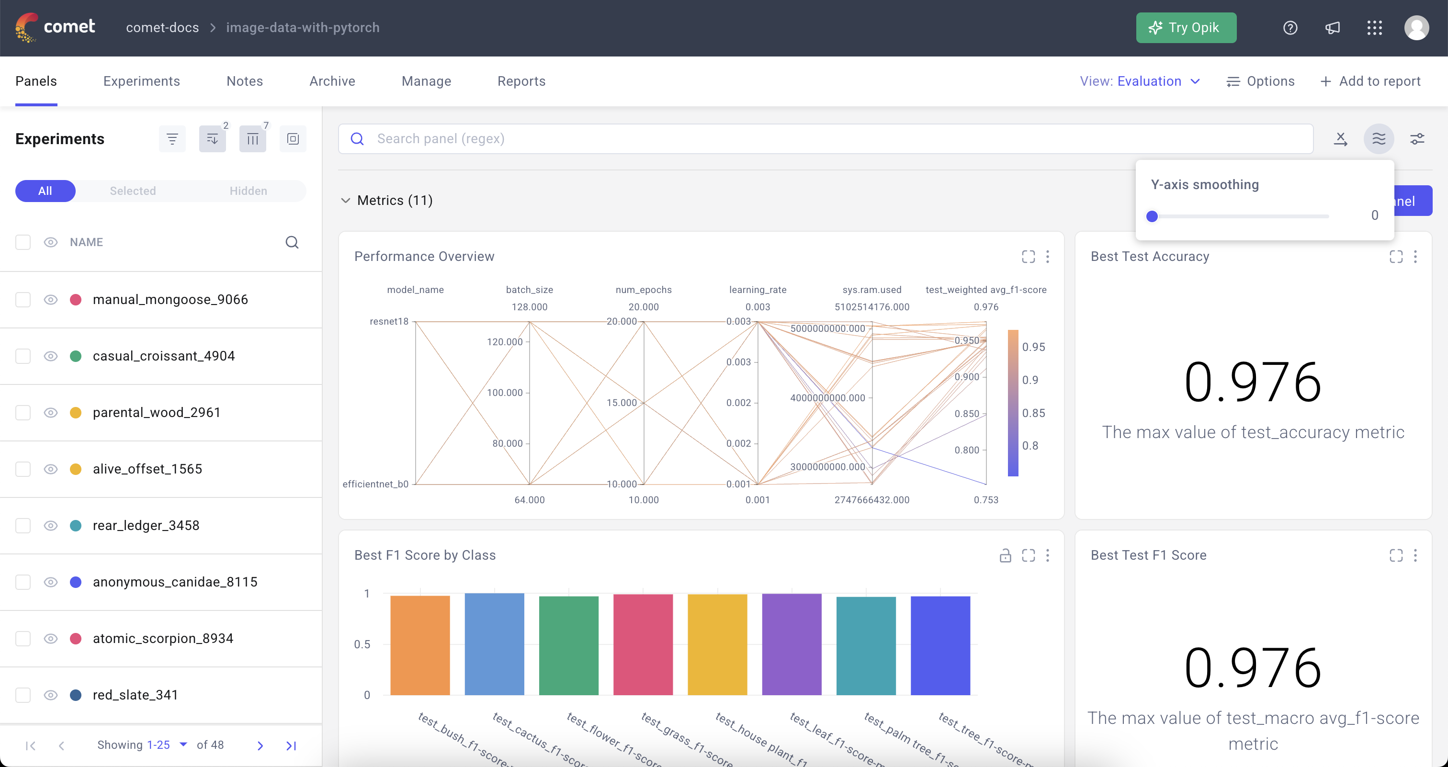This screenshot has height=767, width=1448.
Task: Open the three-dot menu on Best Test Accuracy
Action: tap(1416, 257)
